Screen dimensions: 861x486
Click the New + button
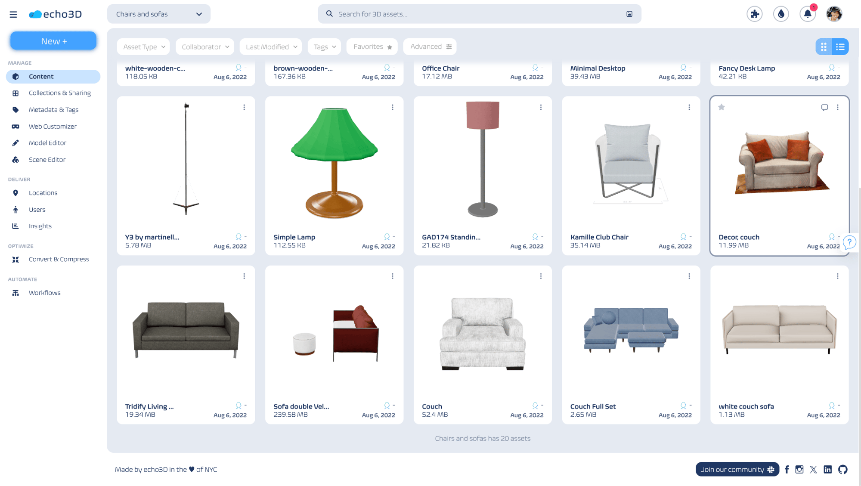coord(53,41)
